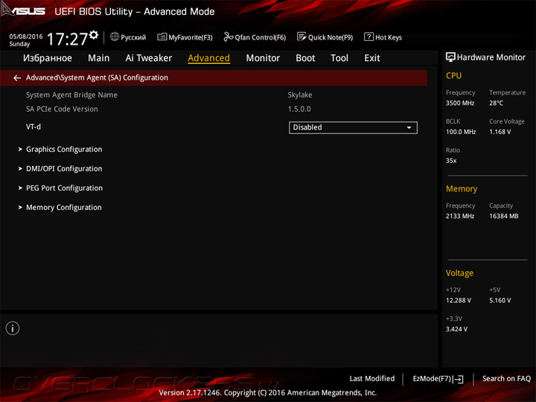
Task: Click SA PCIe Code Version row
Action: pyautogui.click(x=62, y=109)
